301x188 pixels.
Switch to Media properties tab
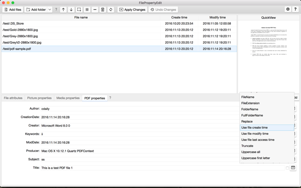[x=68, y=98]
